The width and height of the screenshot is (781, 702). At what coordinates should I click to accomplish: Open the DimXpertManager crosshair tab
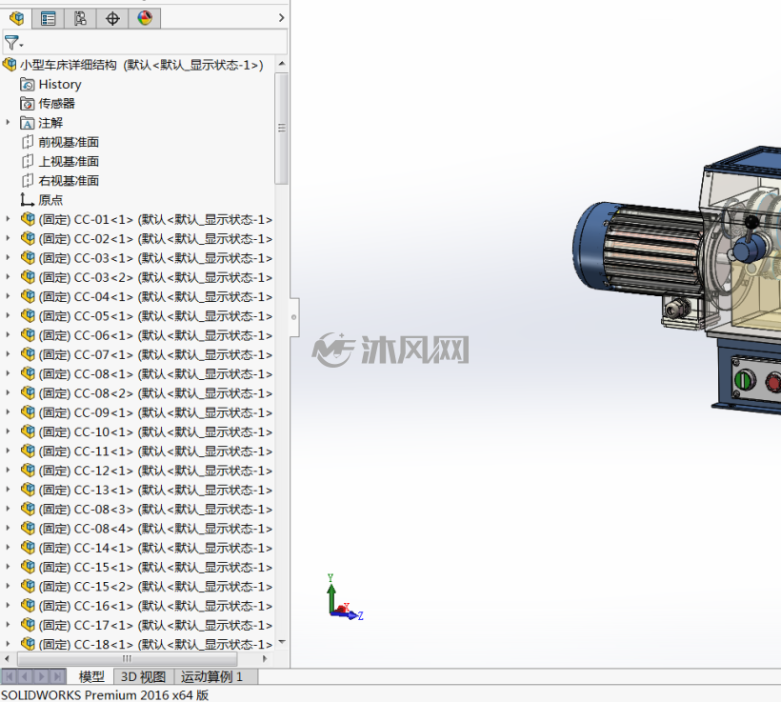coord(112,18)
